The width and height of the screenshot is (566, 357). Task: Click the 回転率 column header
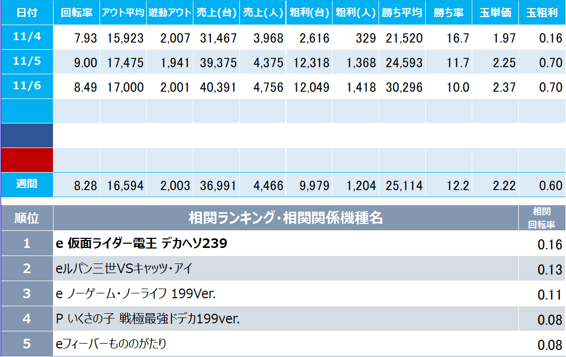click(77, 13)
